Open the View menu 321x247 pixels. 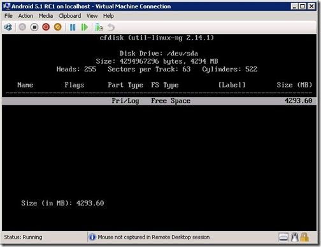(x=92, y=16)
